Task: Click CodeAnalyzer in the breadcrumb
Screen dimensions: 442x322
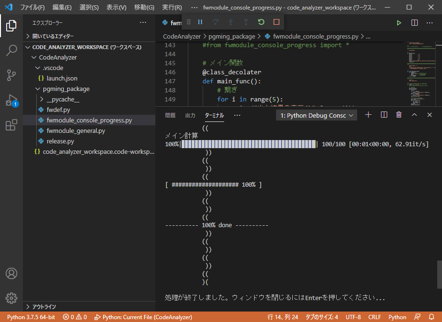Action: (x=182, y=36)
